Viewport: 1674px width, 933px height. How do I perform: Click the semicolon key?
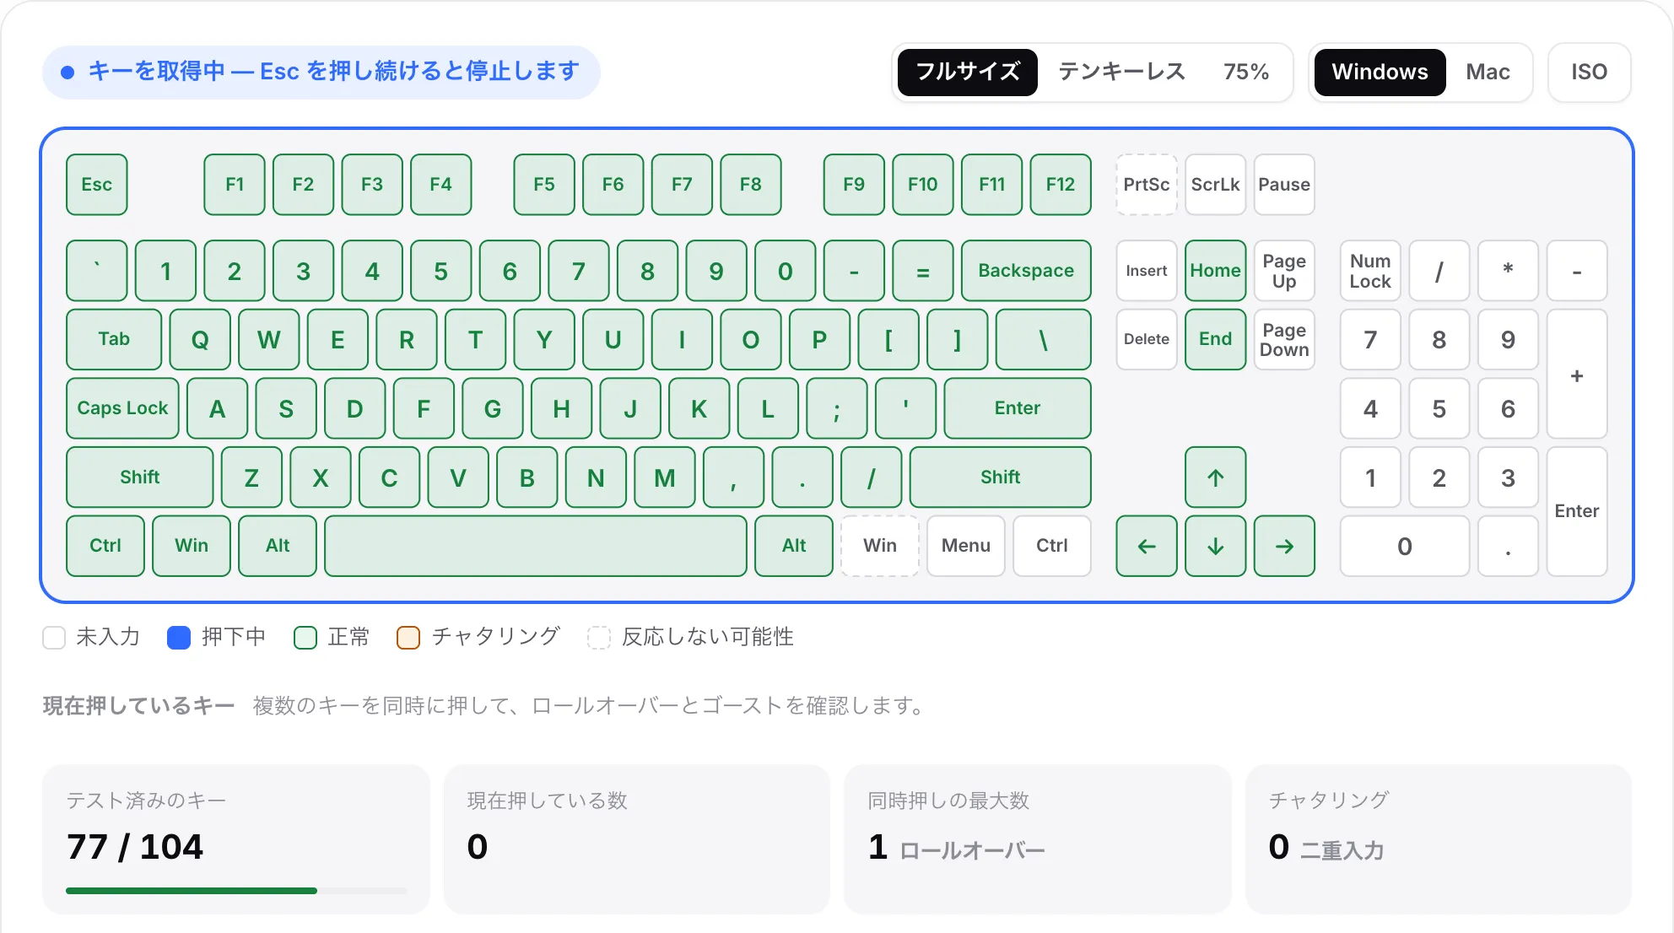[x=837, y=408]
